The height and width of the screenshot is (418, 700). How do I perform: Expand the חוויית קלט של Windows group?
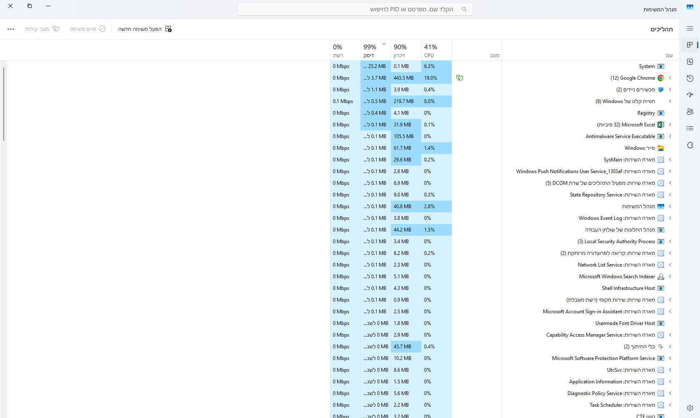pos(670,101)
